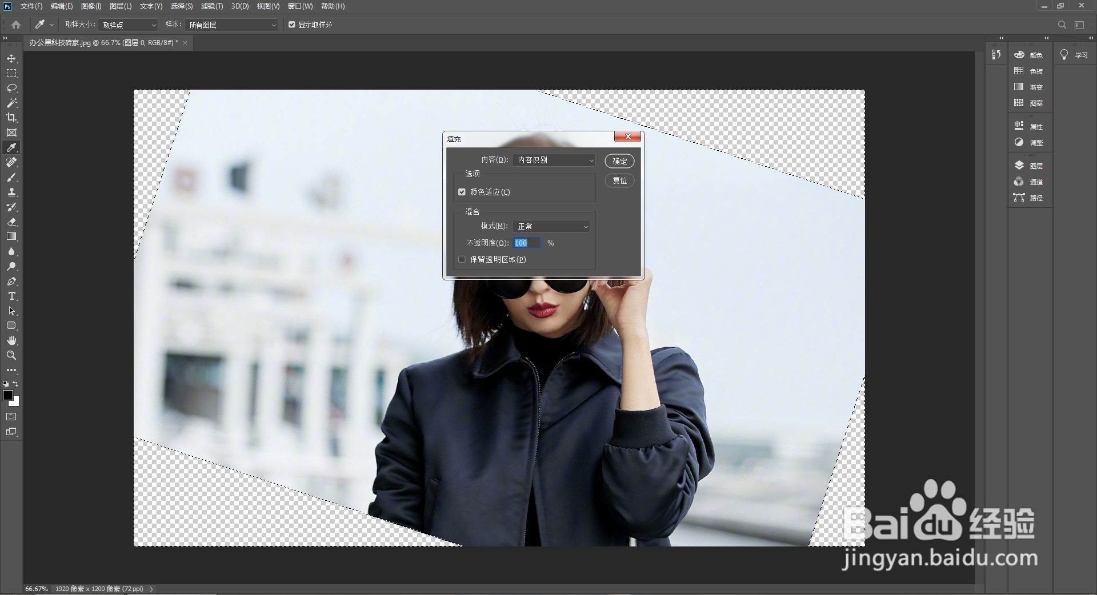Open the 图像(I) menu
The width and height of the screenshot is (1097, 595).
coord(91,6)
